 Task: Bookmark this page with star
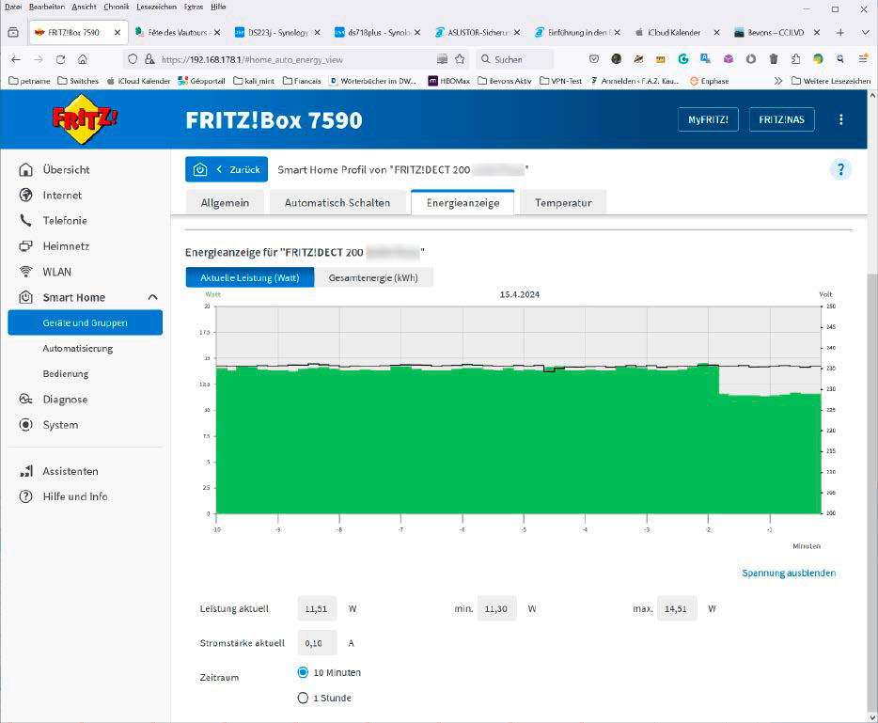[460, 59]
